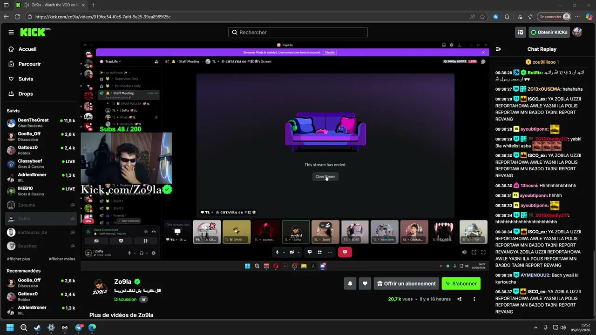This screenshot has height=335, width=596.
Task: Mute the Zo9la browser tab audio
Action: point(26,5)
